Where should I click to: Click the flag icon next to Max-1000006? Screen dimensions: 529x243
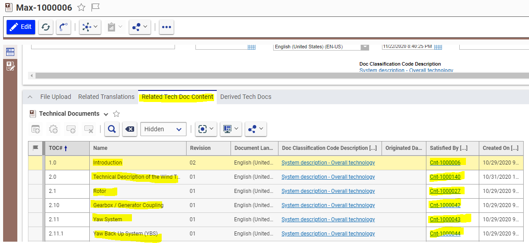click(96, 8)
